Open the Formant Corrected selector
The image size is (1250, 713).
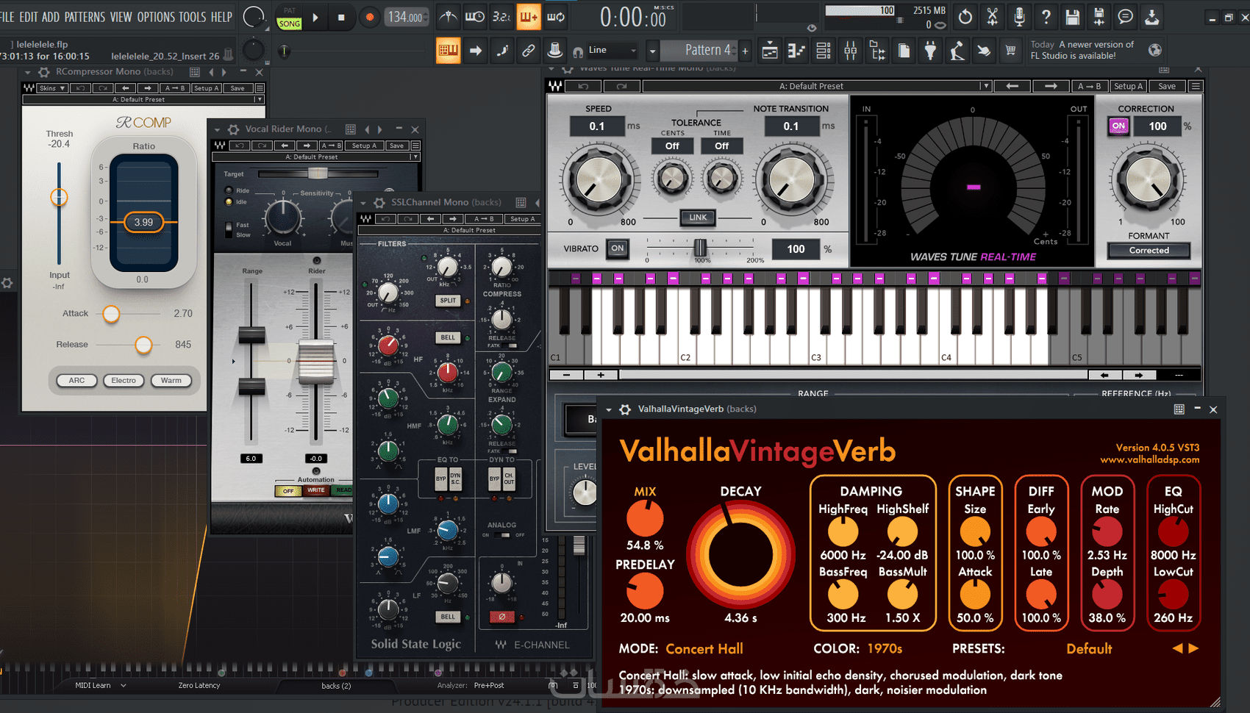(1149, 251)
